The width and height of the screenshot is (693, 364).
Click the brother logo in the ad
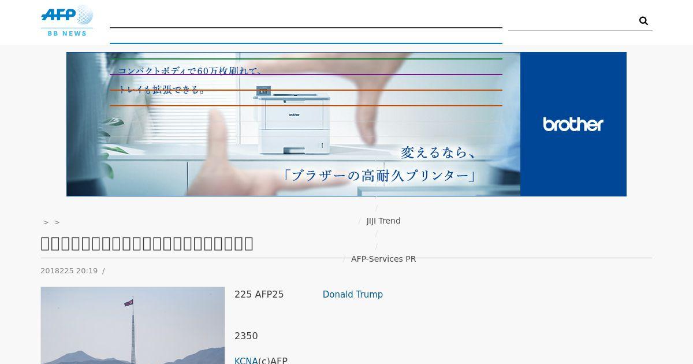(x=573, y=124)
